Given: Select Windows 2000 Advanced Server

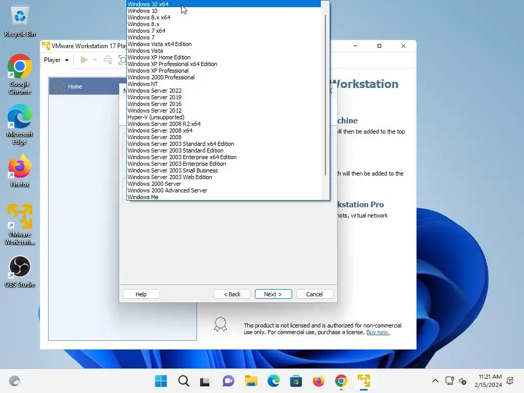Looking at the screenshot, I should (224, 190).
